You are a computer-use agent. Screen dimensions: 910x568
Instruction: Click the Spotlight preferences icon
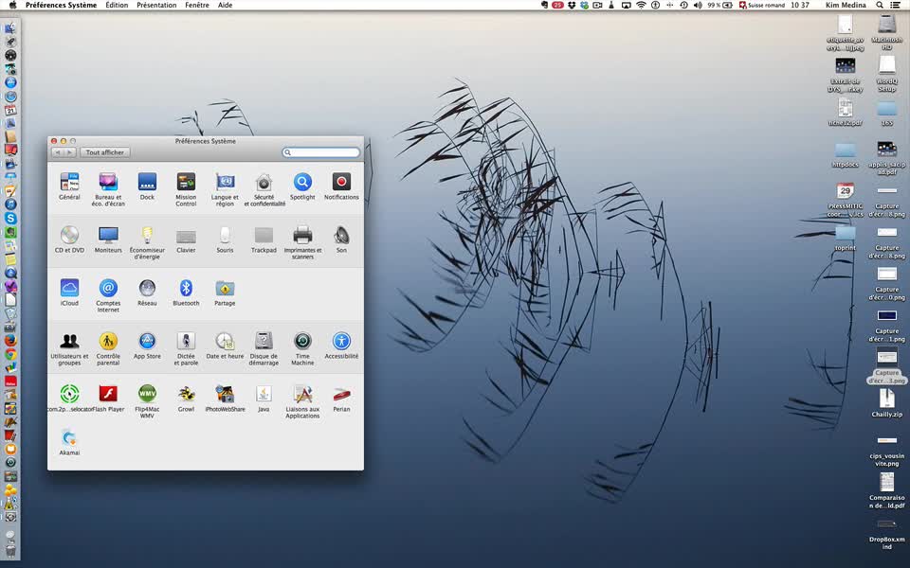pos(302,182)
